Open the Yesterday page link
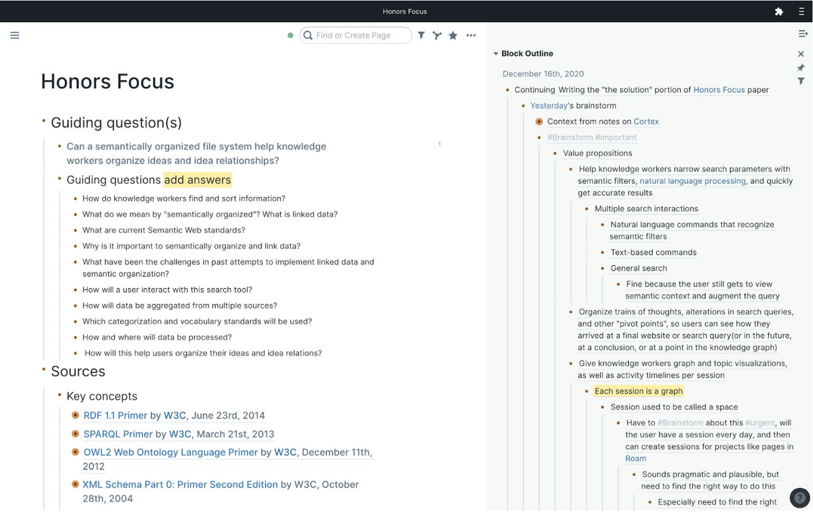Screen dimensions: 813x512 click(x=549, y=106)
